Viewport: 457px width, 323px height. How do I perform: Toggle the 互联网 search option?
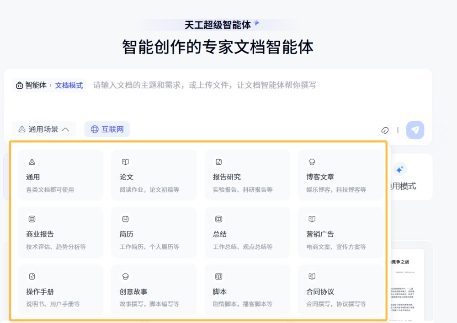(107, 129)
